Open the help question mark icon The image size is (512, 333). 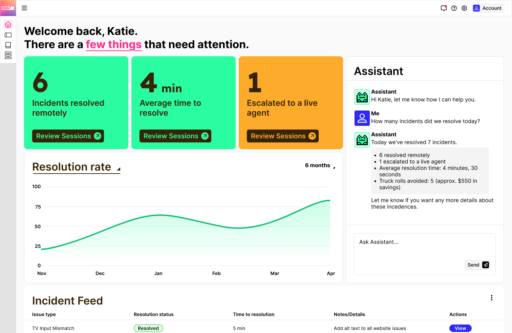454,8
